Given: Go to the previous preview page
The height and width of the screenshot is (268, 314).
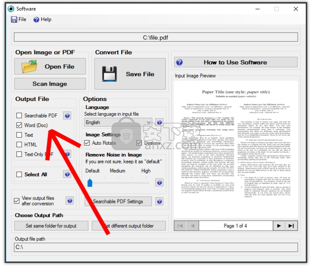Looking at the screenshot, I should [192, 226].
